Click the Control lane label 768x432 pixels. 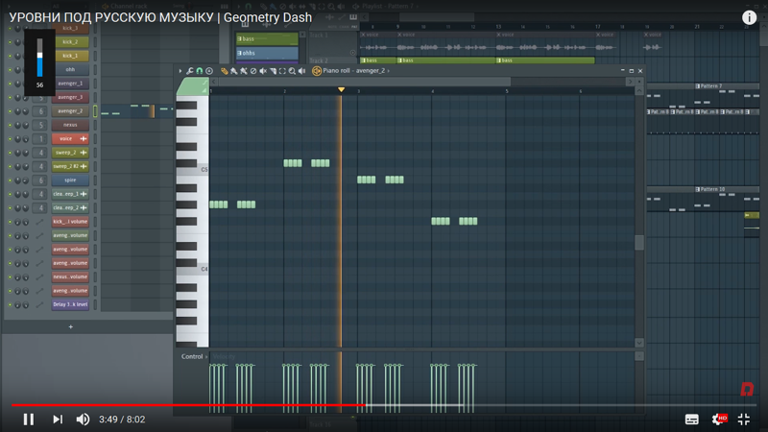(x=191, y=356)
